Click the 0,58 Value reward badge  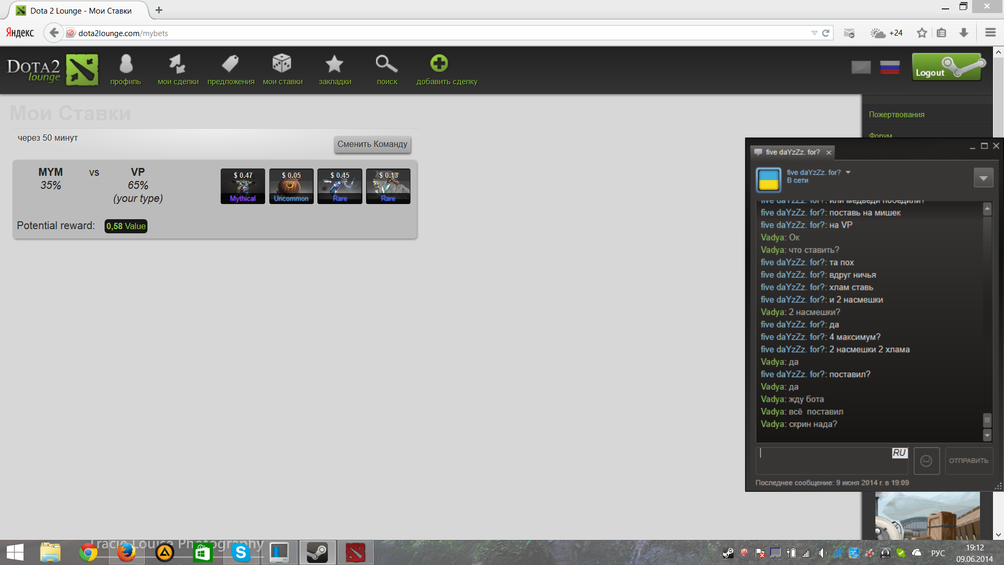pyautogui.click(x=126, y=227)
